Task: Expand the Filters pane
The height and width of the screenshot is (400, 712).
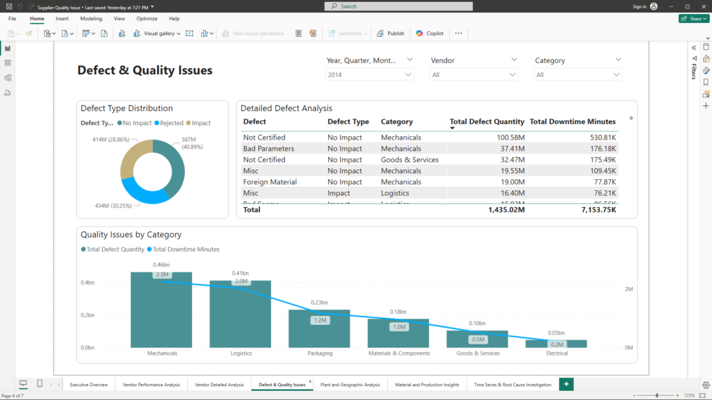Action: 693,47
